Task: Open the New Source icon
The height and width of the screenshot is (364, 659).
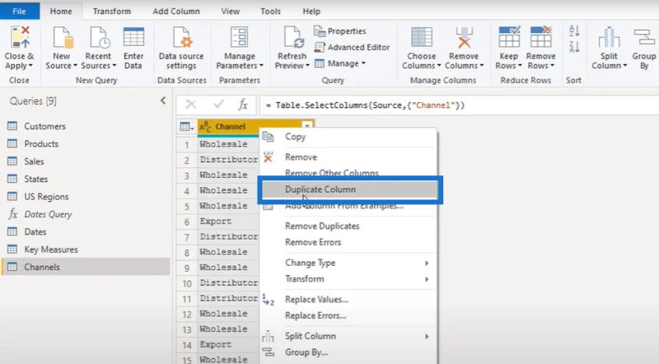Action: coord(63,37)
